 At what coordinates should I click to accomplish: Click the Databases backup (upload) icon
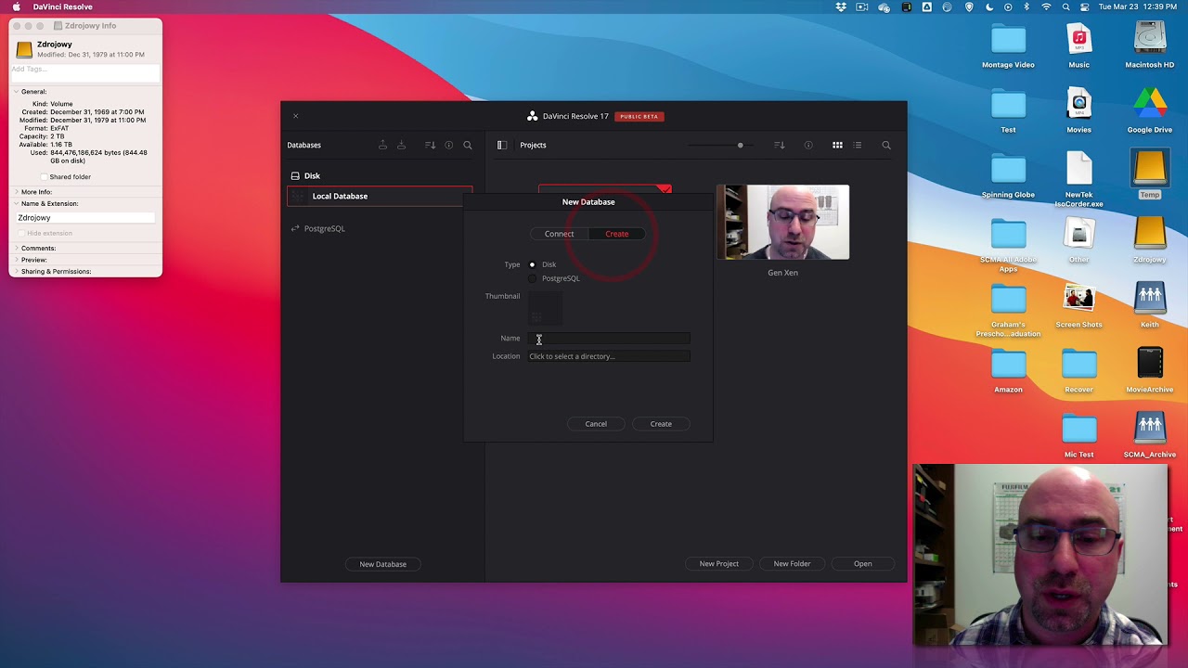(382, 145)
